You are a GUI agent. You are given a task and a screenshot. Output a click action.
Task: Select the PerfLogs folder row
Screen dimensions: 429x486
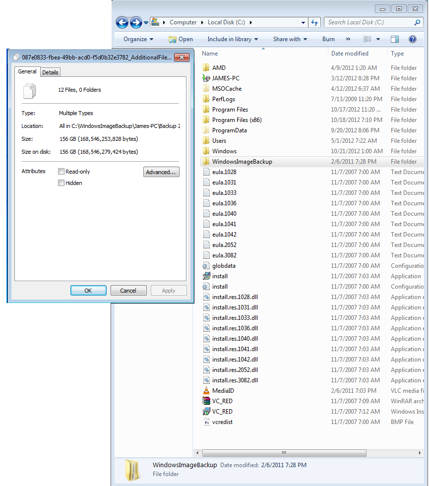pyautogui.click(x=312, y=99)
